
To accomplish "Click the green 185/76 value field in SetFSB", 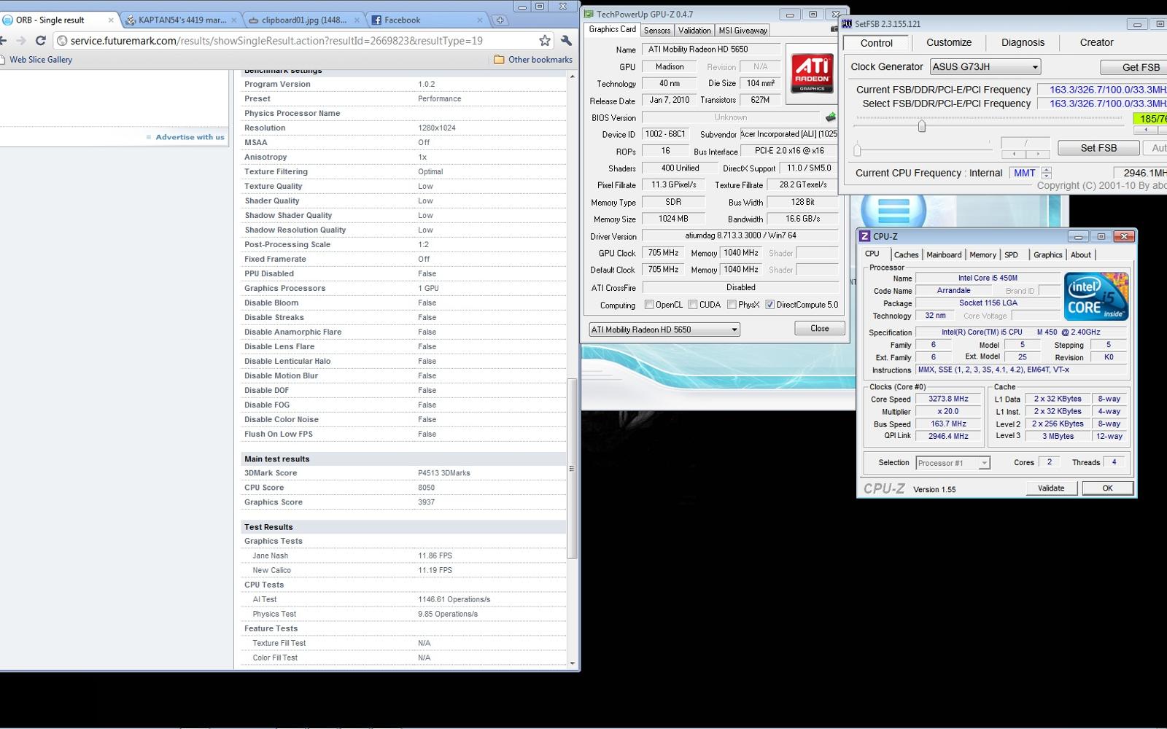I will click(1150, 119).
